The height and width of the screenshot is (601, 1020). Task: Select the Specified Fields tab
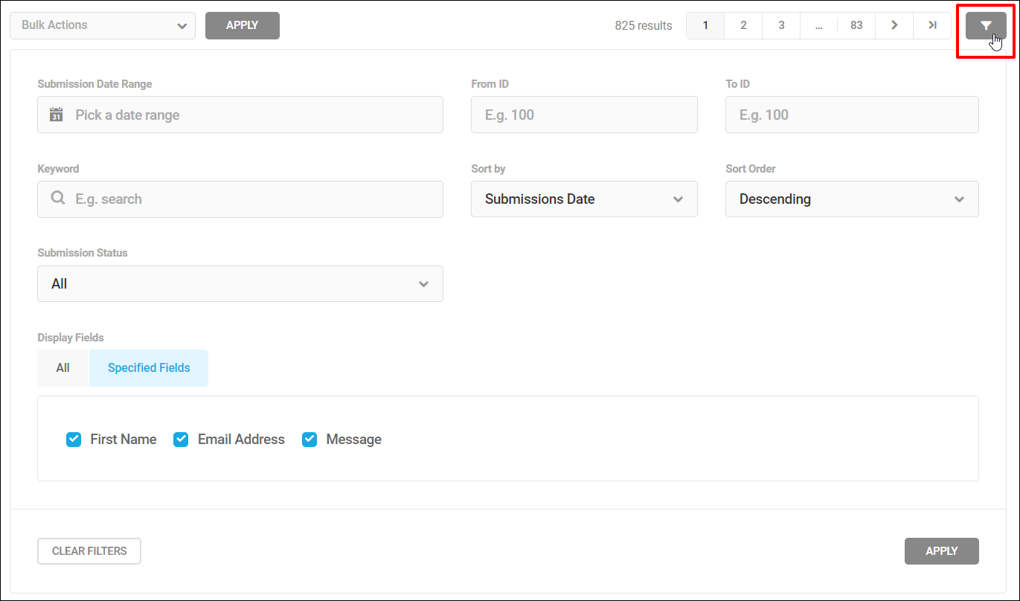pos(149,368)
